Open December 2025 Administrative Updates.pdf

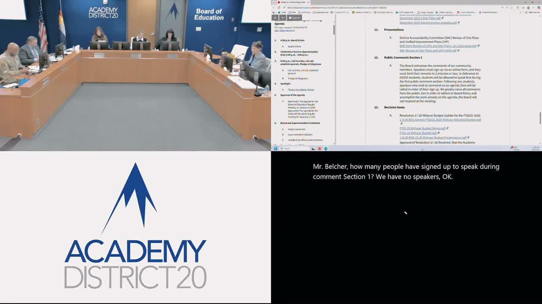tap(428, 22)
